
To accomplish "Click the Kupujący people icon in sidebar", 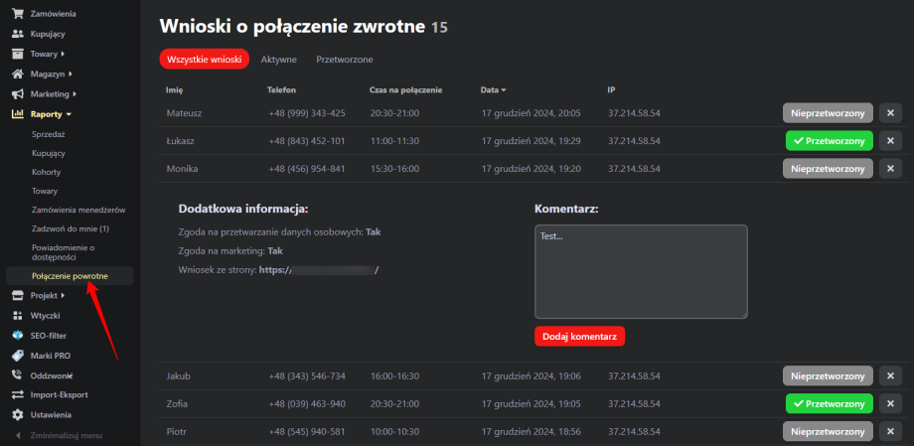I will [17, 34].
